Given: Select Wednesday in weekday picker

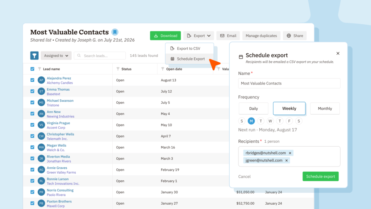Looking at the screenshot, I should (270, 121).
